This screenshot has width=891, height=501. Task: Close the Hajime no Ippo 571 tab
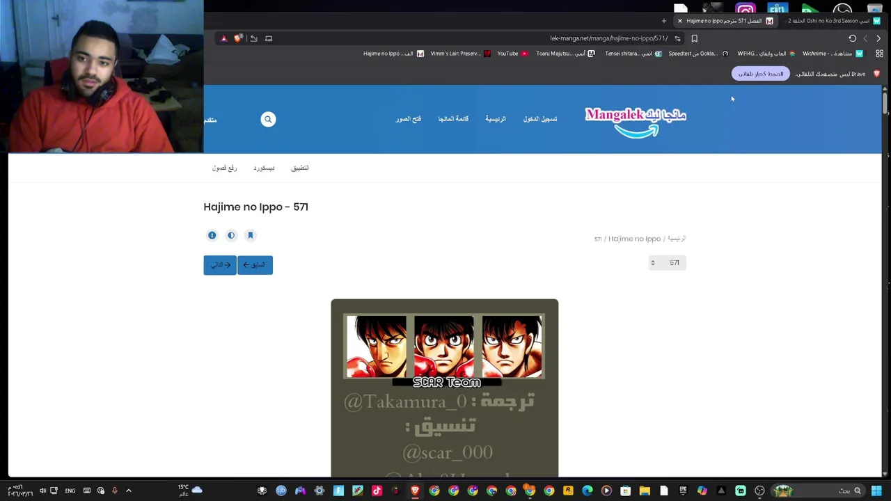coord(680,21)
